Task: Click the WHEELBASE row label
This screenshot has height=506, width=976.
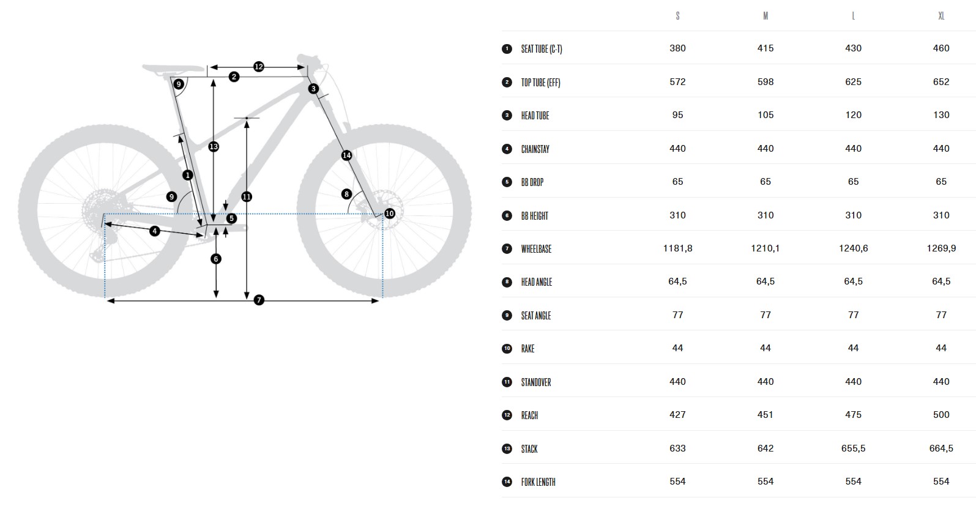Action: 536,249
